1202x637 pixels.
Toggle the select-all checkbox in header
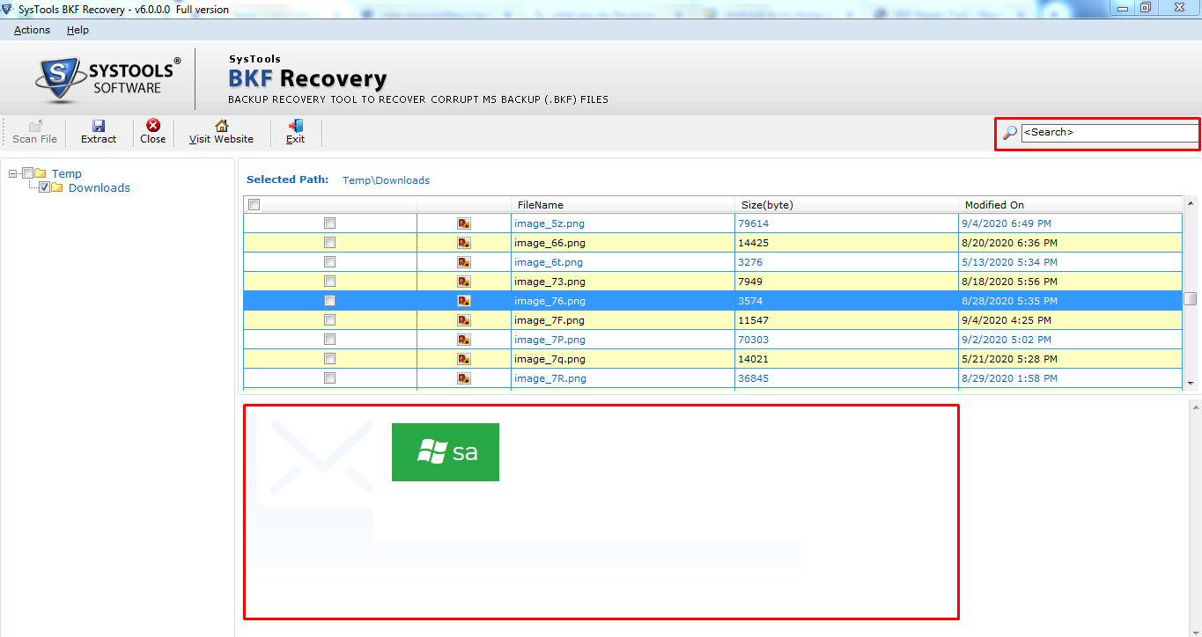click(x=254, y=205)
